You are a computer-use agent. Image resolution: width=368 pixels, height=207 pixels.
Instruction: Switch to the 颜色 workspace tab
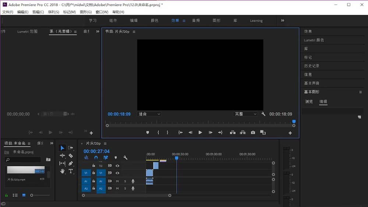point(154,21)
